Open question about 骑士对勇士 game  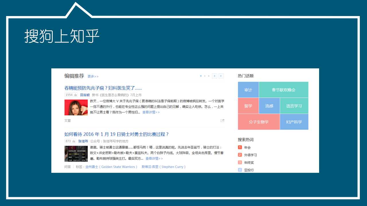[x=117, y=134]
